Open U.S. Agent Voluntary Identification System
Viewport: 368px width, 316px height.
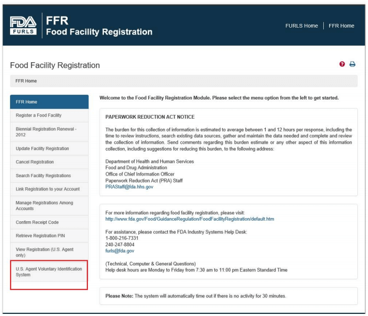point(49,272)
